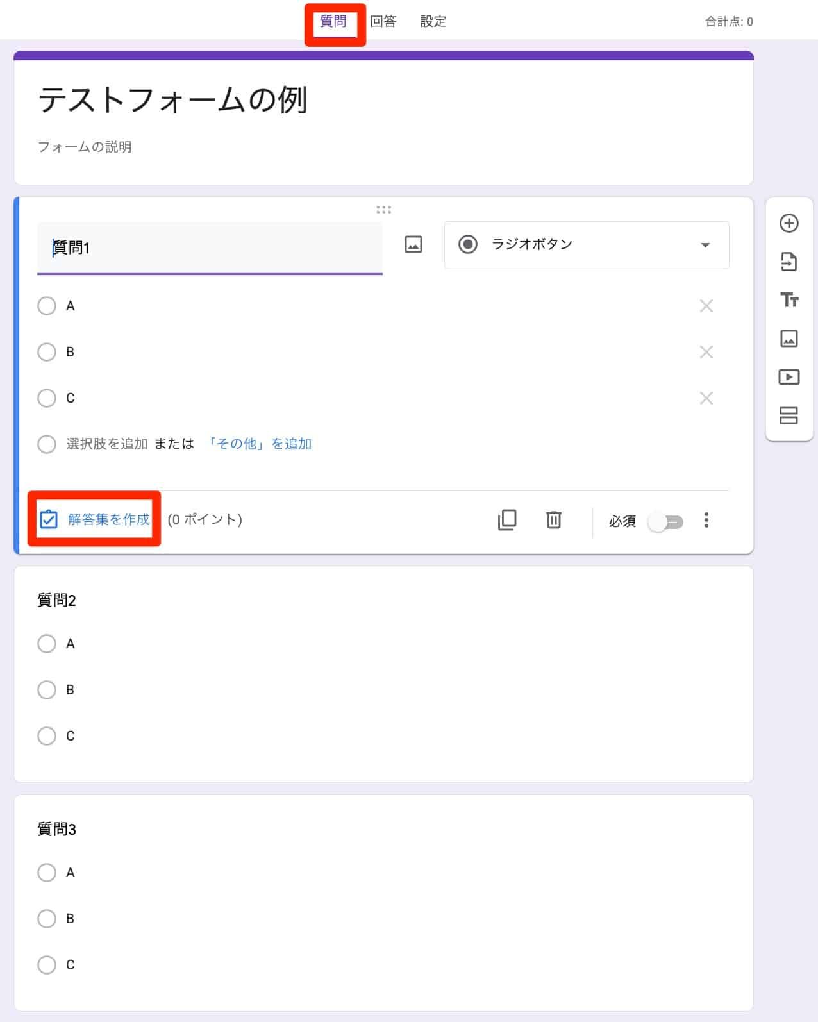The width and height of the screenshot is (818, 1022).
Task: Duplicate question 1 with the copy icon
Action: point(507,519)
